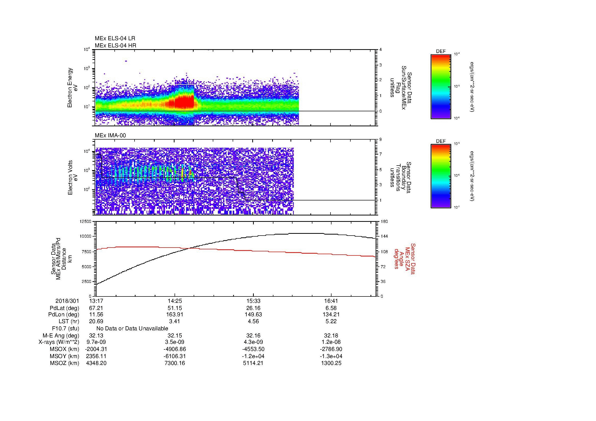Viewport: 596px width, 421px height.
Task: Click the red high-flux region in ELS spectrogram
Action: point(184,101)
